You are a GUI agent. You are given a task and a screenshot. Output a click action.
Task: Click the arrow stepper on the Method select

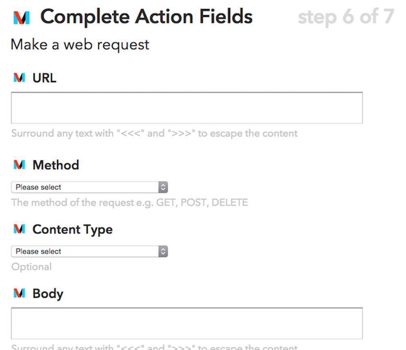pyautogui.click(x=163, y=187)
